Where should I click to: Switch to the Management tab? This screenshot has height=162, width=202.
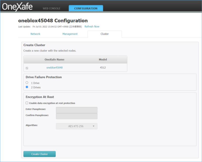(x=70, y=34)
